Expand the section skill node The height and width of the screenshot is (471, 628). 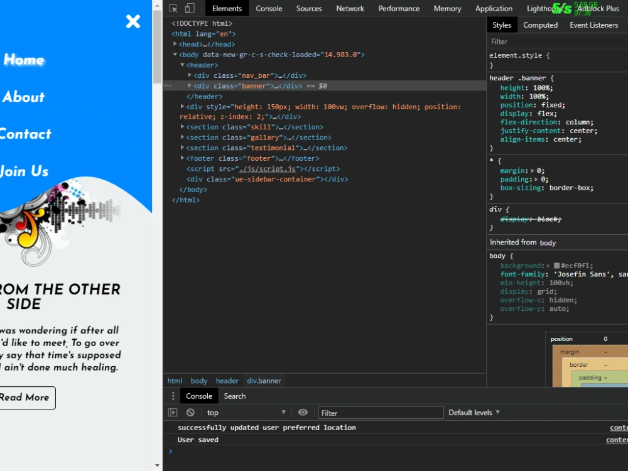click(182, 127)
